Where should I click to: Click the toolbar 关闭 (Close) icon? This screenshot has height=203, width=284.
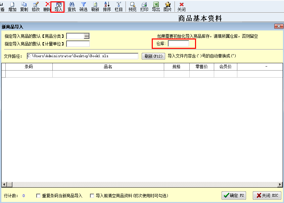point(181,7)
